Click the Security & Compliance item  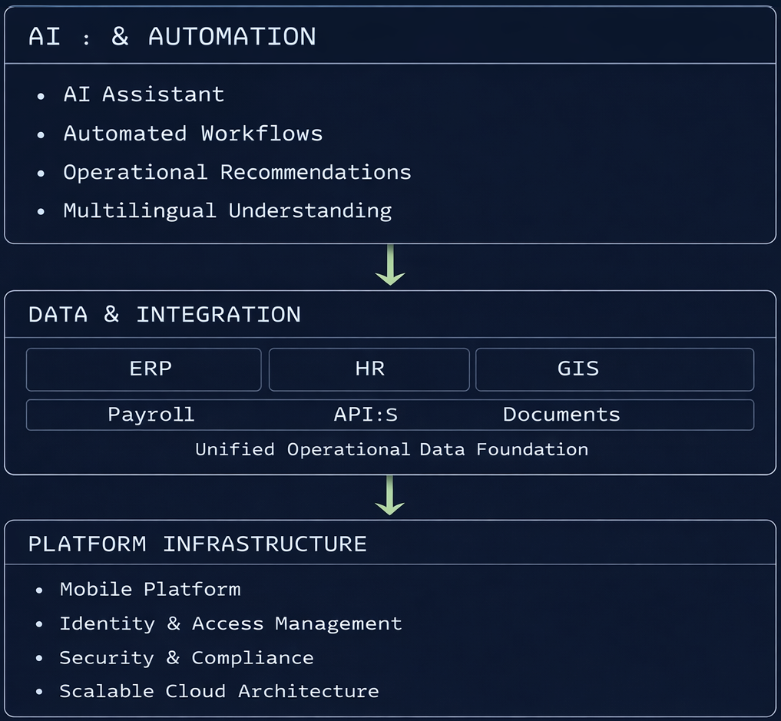point(187,657)
